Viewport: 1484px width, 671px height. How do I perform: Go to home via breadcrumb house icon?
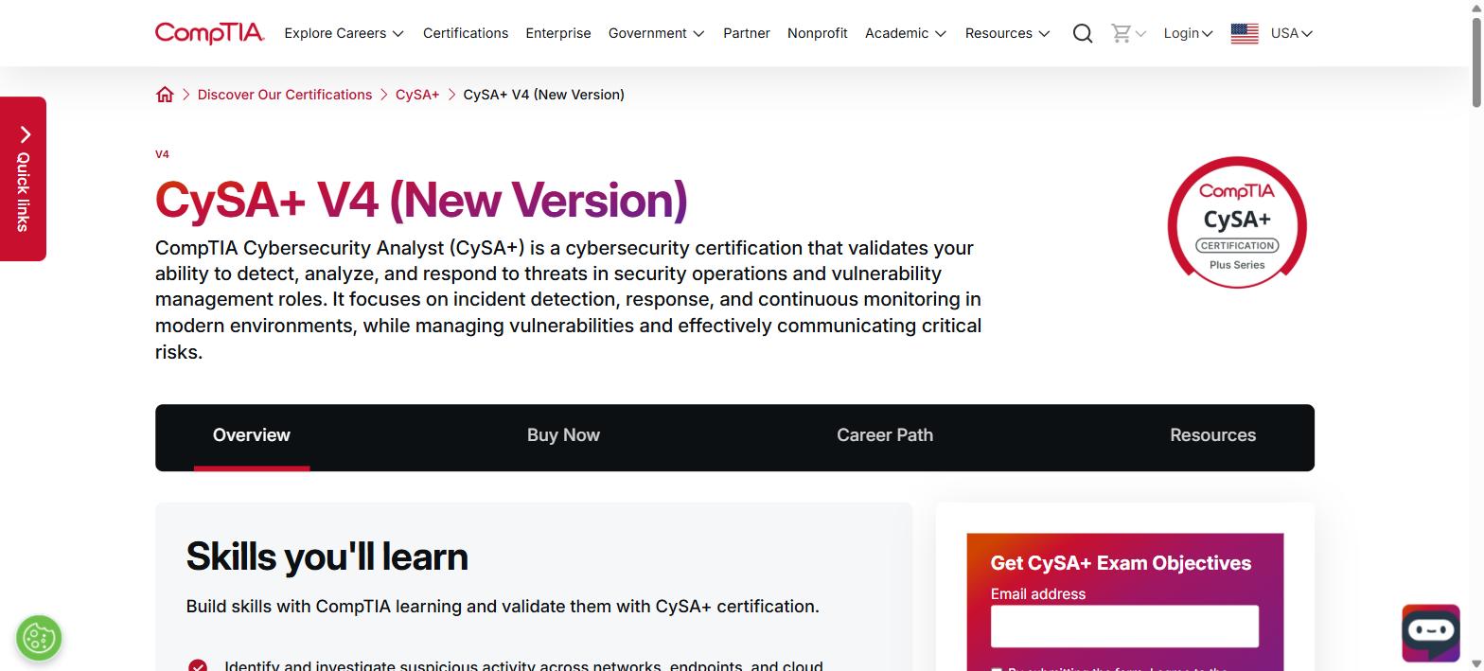[x=165, y=95]
